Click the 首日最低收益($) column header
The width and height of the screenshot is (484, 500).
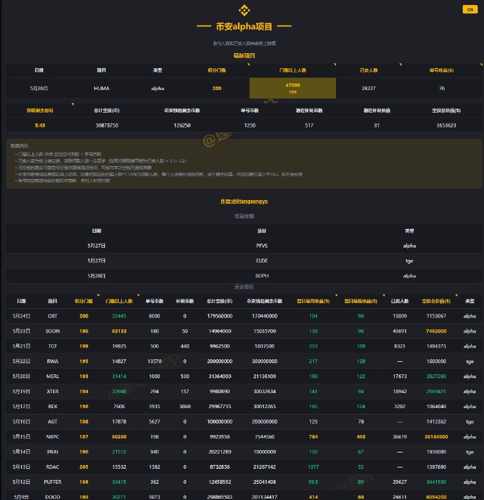point(361,301)
